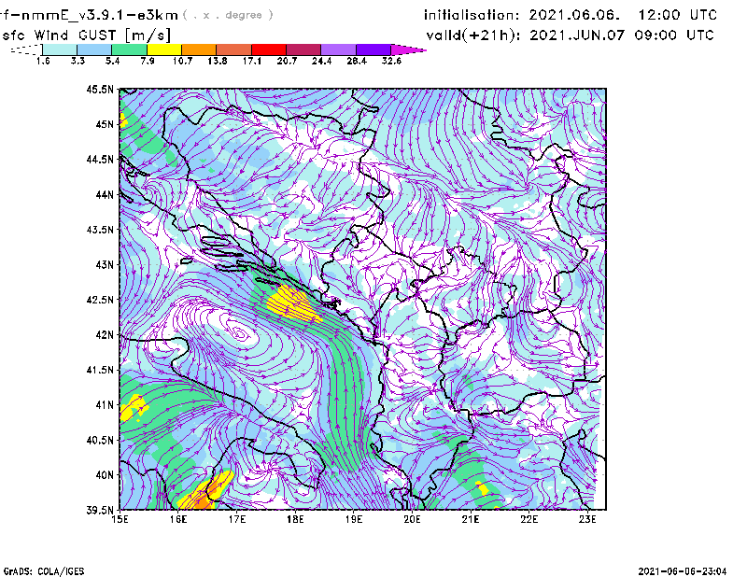747x577 pixels.
Task: Click the orange gust patch near 39.5N 16.5E
Action: coord(203,501)
